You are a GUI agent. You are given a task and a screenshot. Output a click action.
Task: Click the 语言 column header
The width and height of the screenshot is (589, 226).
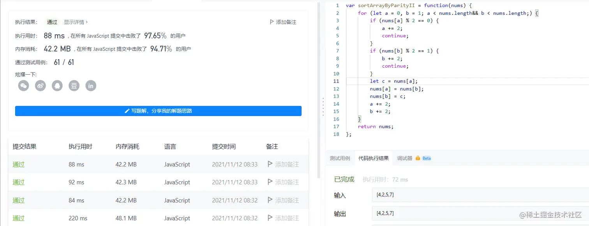pyautogui.click(x=170, y=147)
